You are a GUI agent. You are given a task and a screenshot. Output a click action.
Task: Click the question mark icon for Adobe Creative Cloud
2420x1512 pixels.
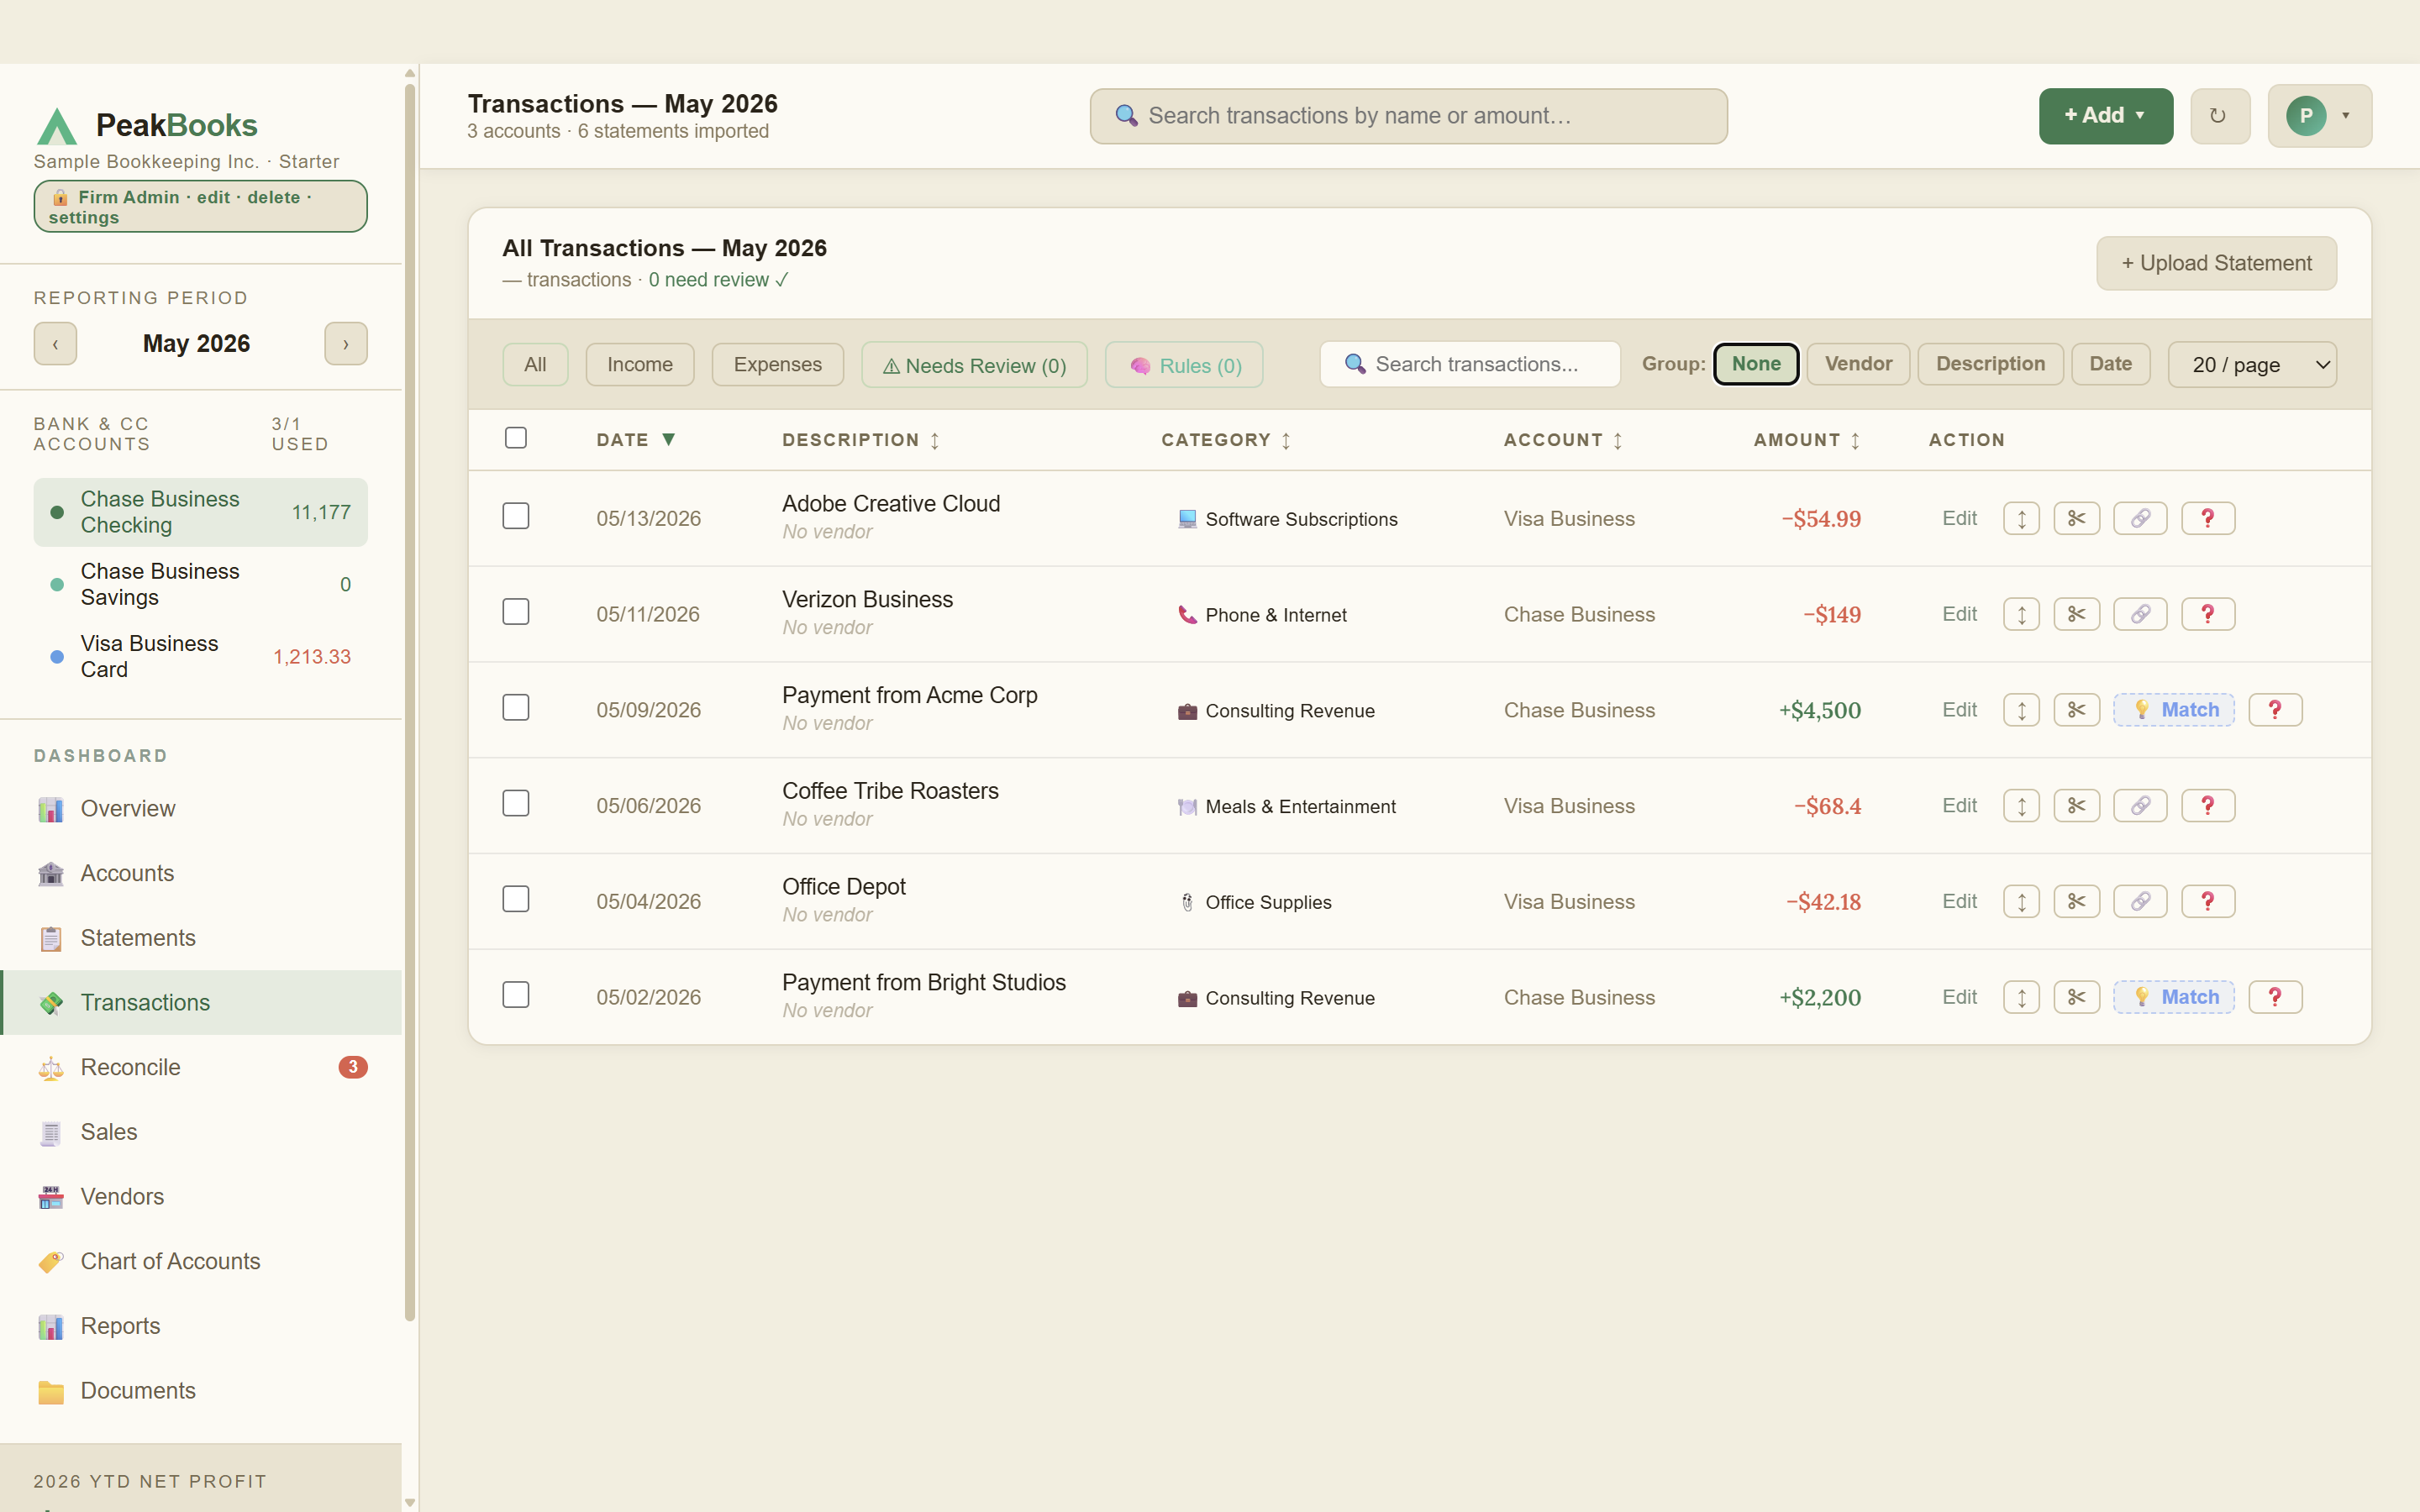[2207, 518]
